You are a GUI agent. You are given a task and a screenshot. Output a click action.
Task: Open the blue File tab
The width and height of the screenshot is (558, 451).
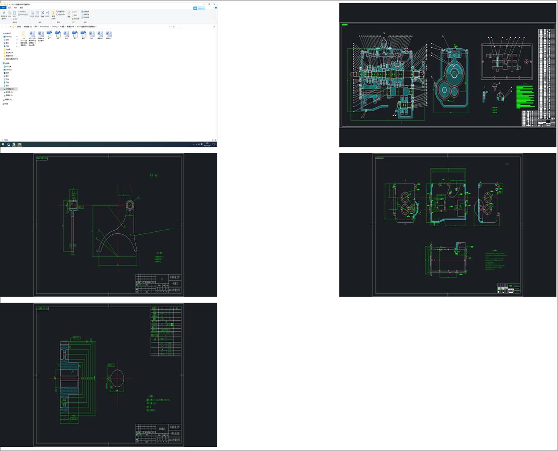pyautogui.click(x=3, y=8)
